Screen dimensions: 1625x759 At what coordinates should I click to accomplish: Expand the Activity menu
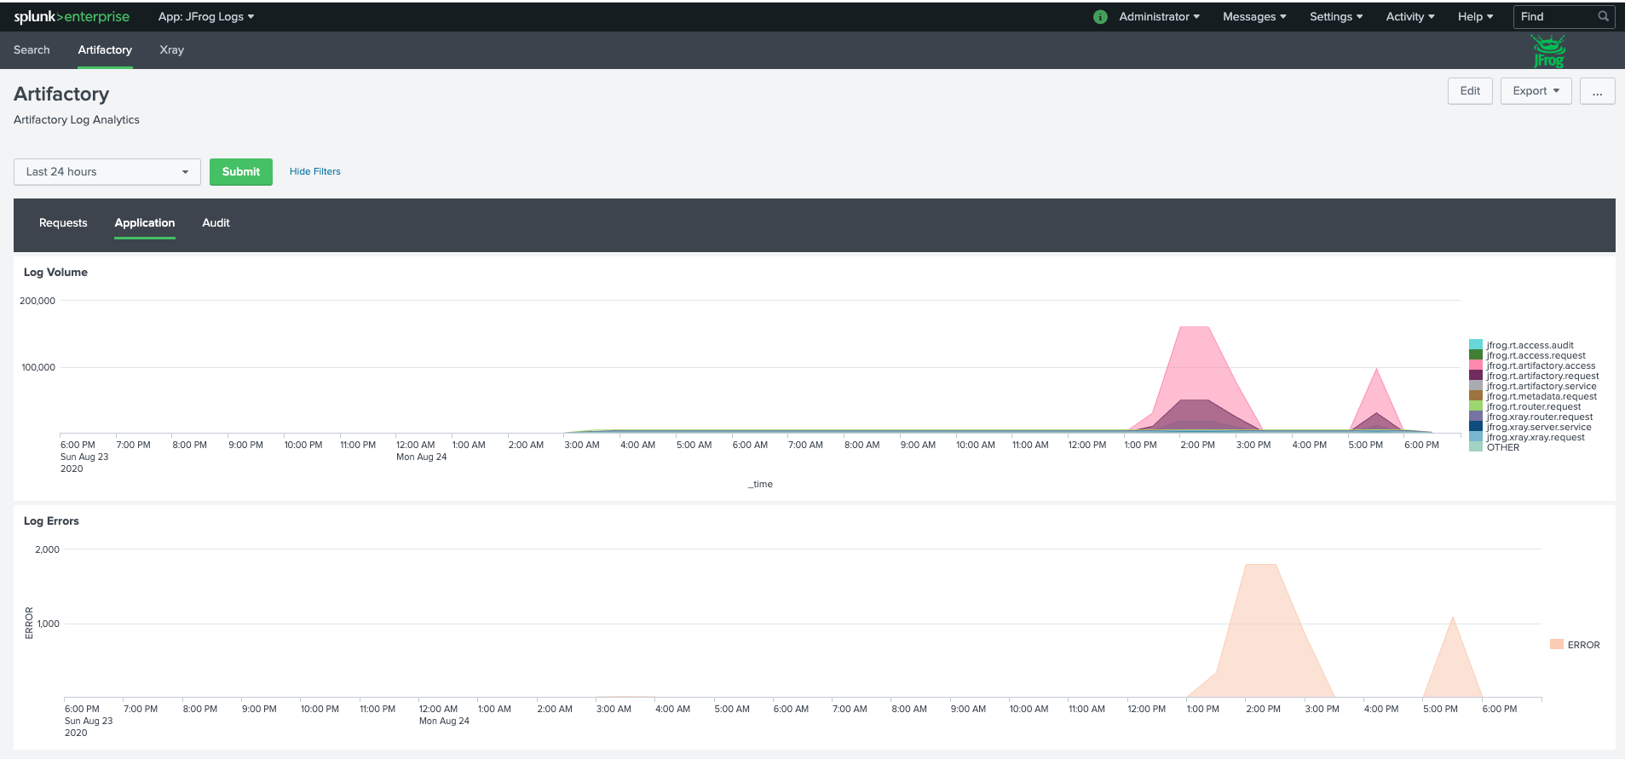pyautogui.click(x=1410, y=16)
